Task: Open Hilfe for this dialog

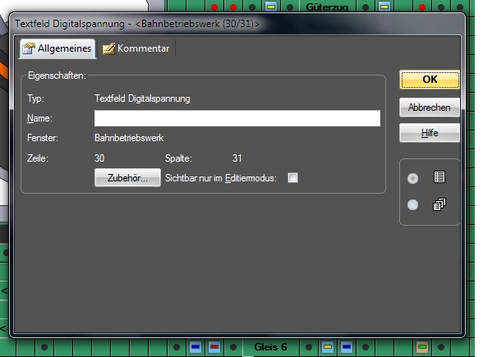Action: pos(429,133)
